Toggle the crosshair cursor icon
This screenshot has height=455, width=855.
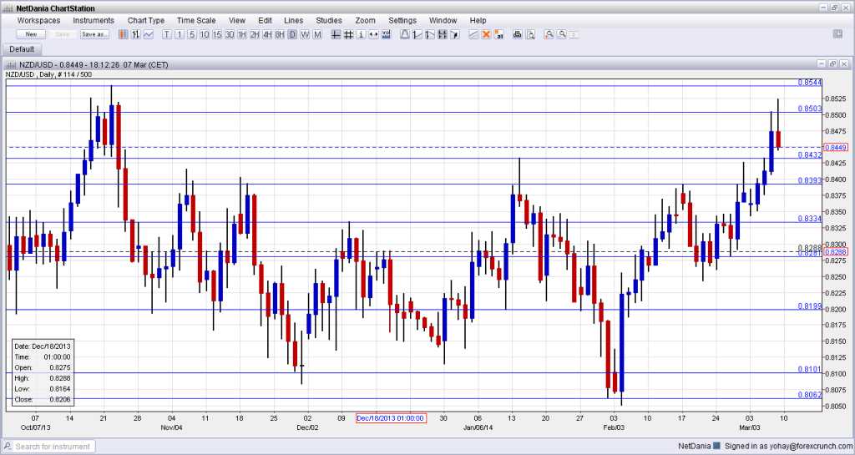pos(336,34)
